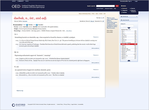The height and width of the screenshot is (110, 149).
Task: Open Thesaurus for the noun sense
Action: pyautogui.click(x=96, y=37)
